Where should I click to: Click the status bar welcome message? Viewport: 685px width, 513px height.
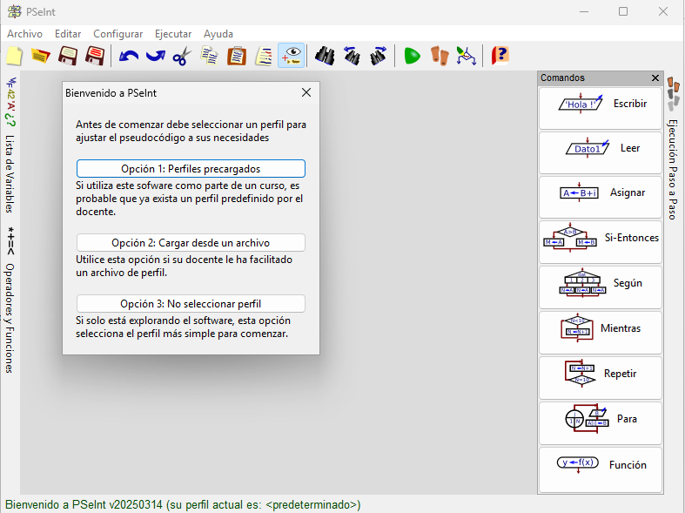tap(183, 504)
